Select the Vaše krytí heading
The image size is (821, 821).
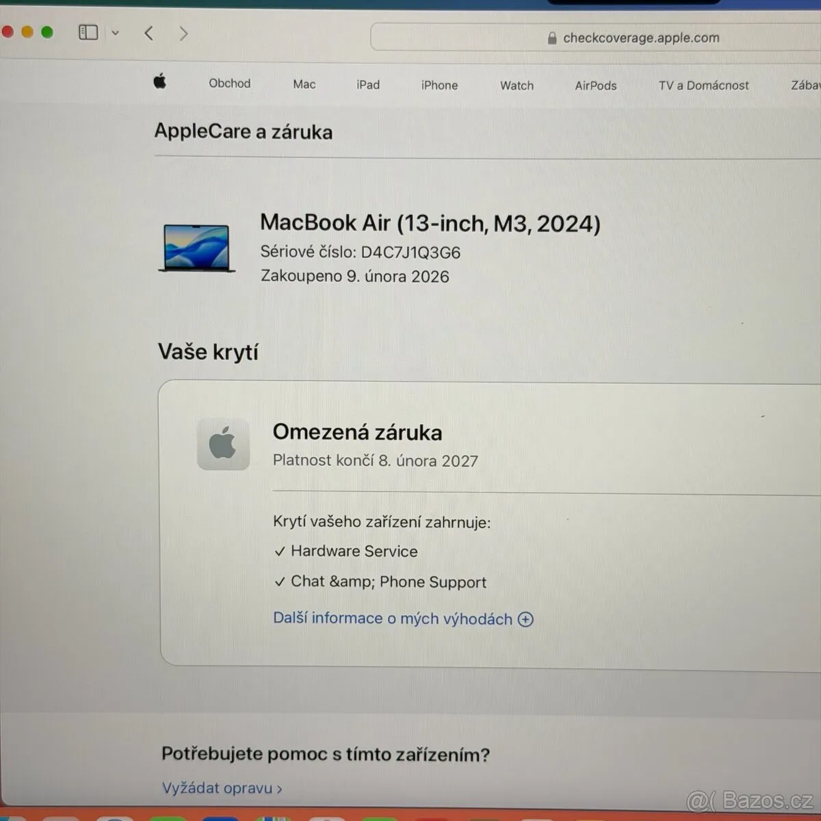click(x=208, y=352)
